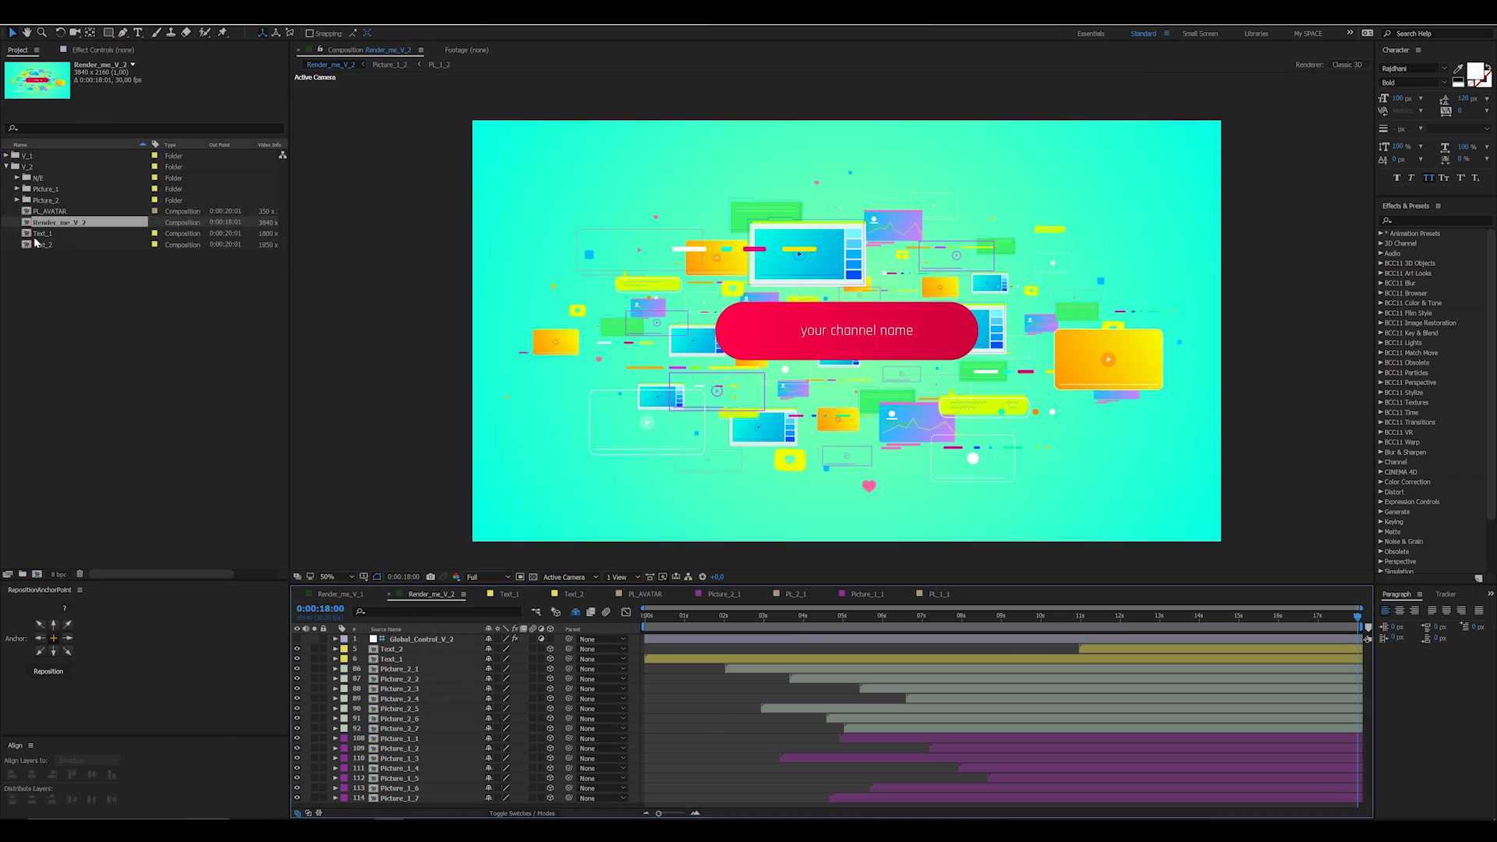Enable the Faux Bold text style
1497x842 pixels.
click(1396, 178)
